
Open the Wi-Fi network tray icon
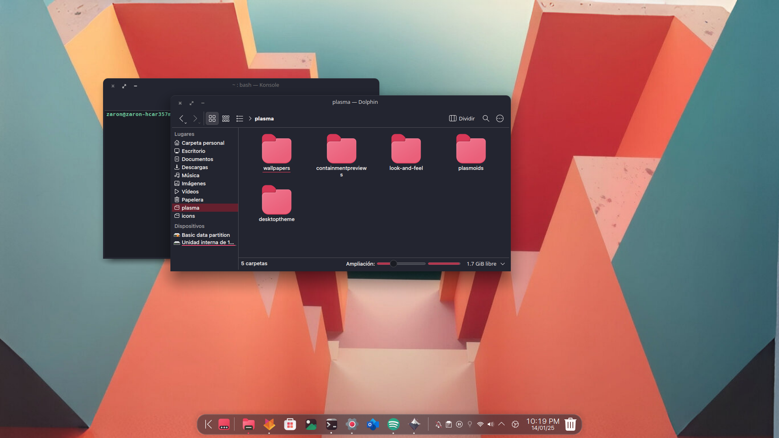480,424
